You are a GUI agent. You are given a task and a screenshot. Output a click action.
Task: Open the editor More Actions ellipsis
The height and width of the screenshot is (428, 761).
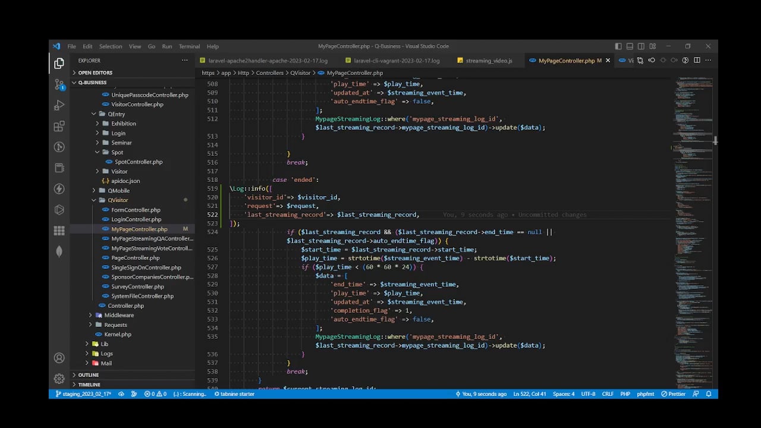[708, 60]
